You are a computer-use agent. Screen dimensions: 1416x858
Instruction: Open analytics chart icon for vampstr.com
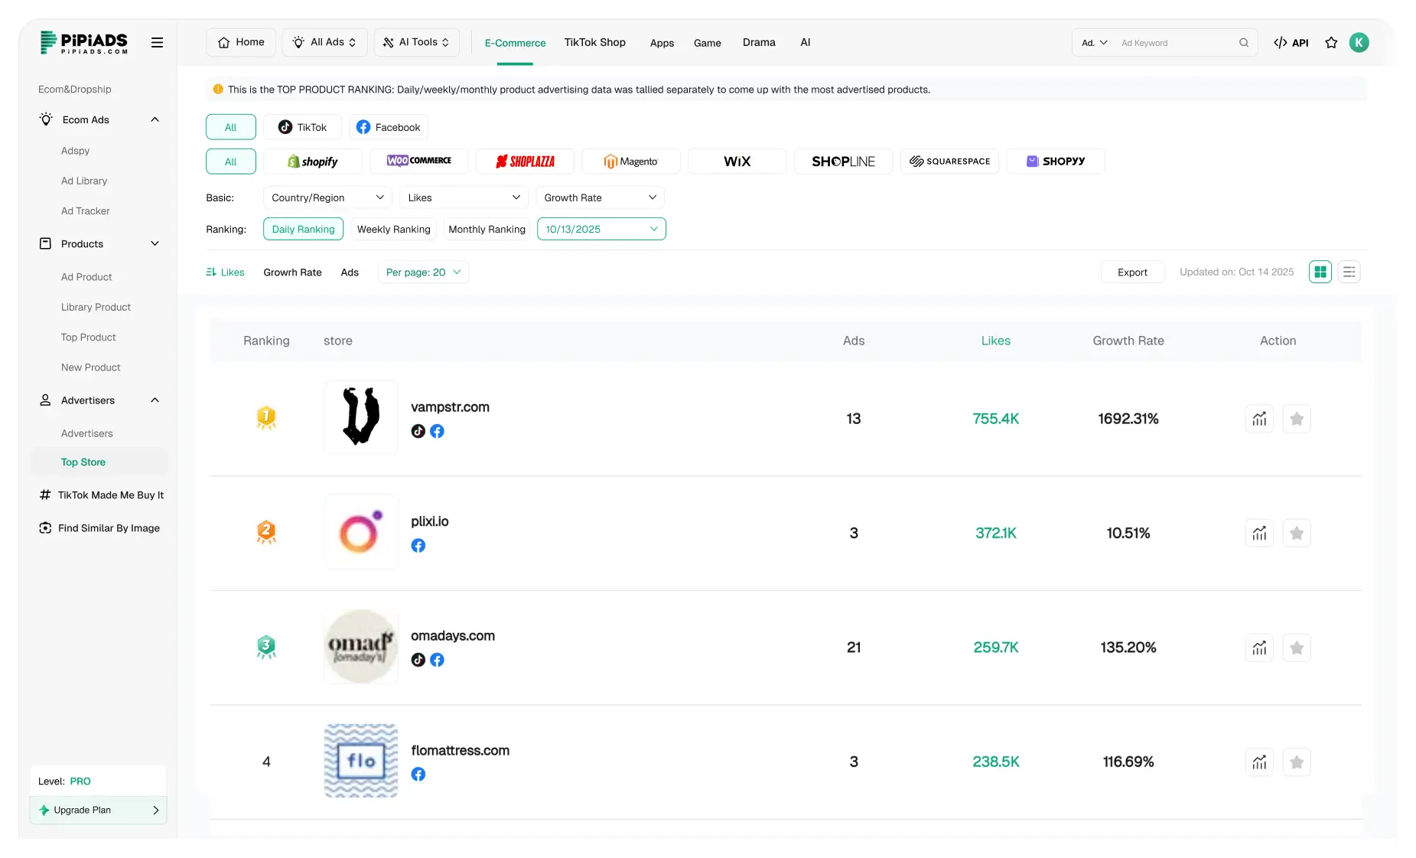tap(1259, 419)
